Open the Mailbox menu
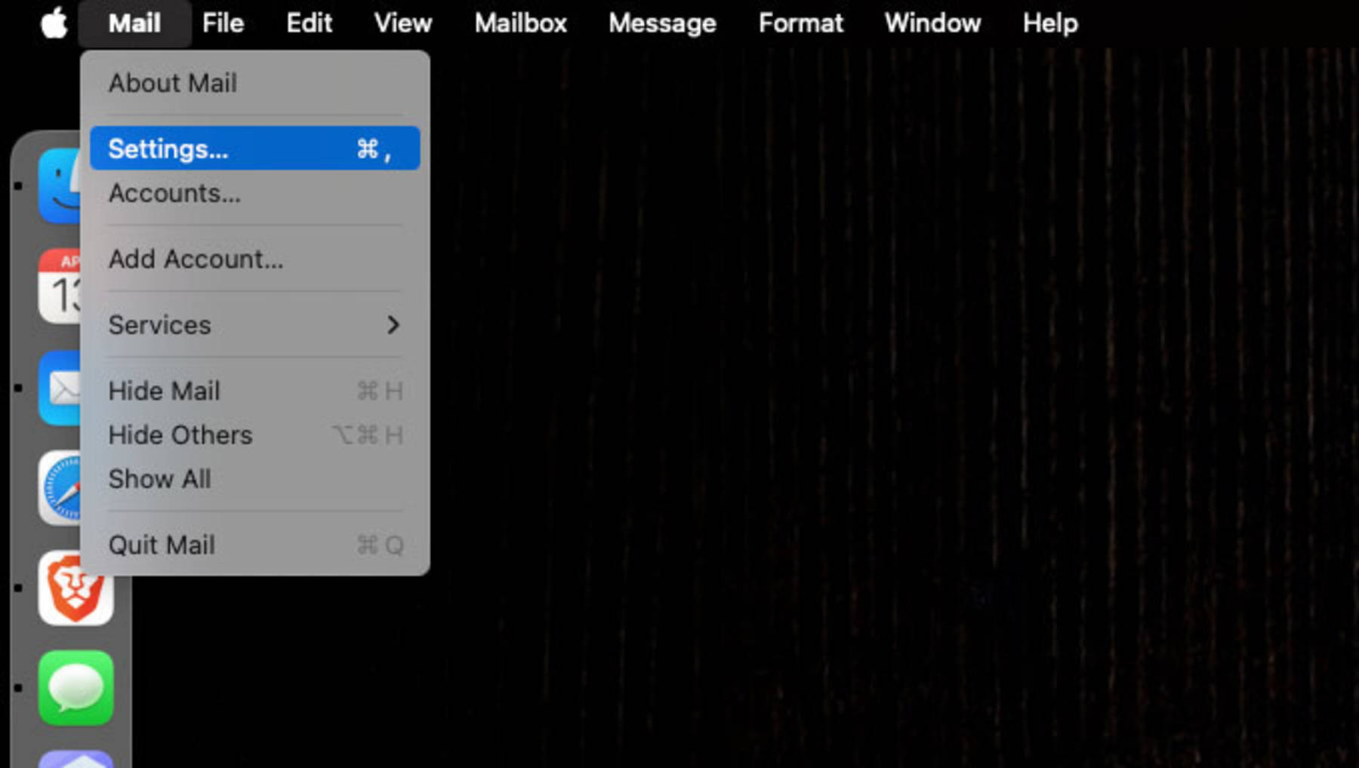The height and width of the screenshot is (768, 1359). coord(521,23)
